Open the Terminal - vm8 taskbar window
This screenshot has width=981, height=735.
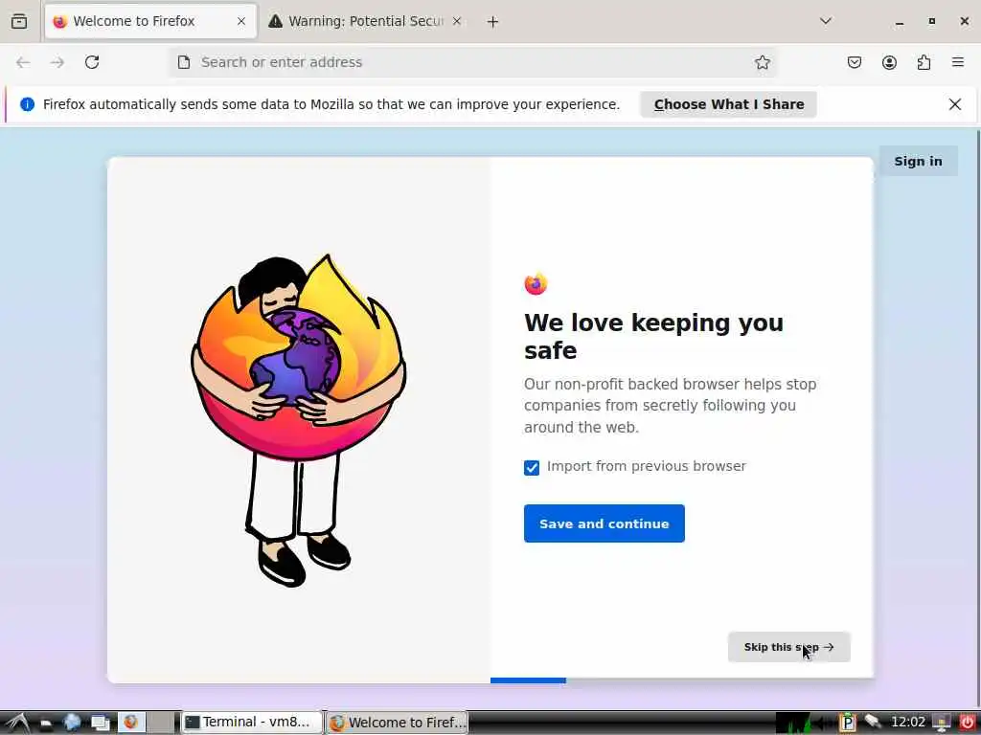252,723
